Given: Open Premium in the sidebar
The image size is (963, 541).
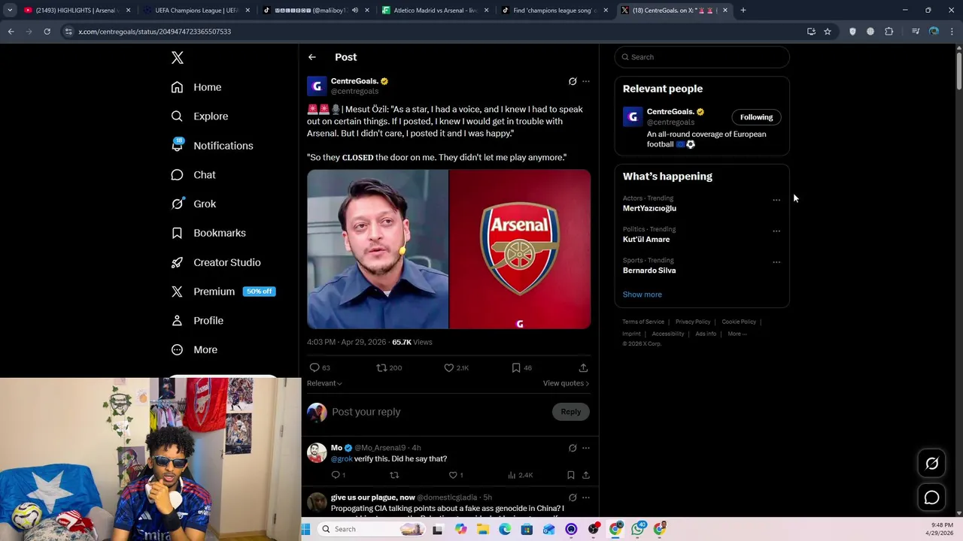Looking at the screenshot, I should pyautogui.click(x=223, y=292).
